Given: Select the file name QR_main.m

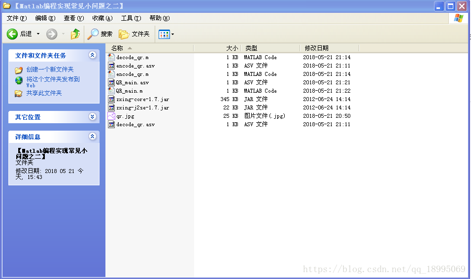Looking at the screenshot, I should point(130,91).
